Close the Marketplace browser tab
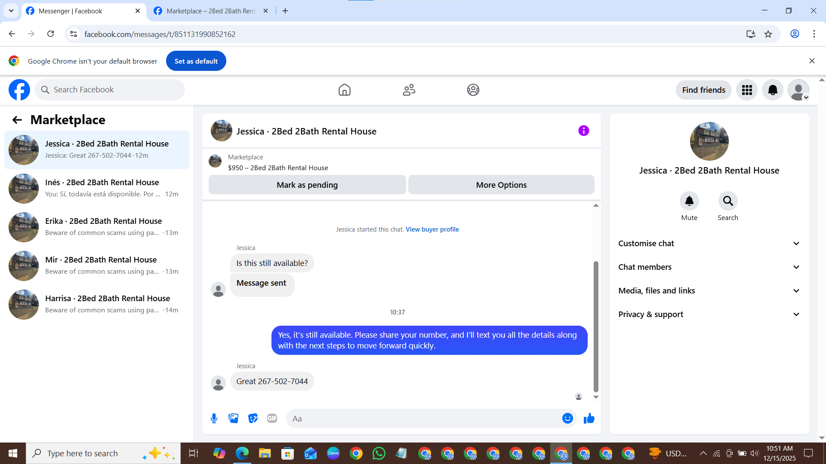Image resolution: width=826 pixels, height=464 pixels. tap(266, 11)
